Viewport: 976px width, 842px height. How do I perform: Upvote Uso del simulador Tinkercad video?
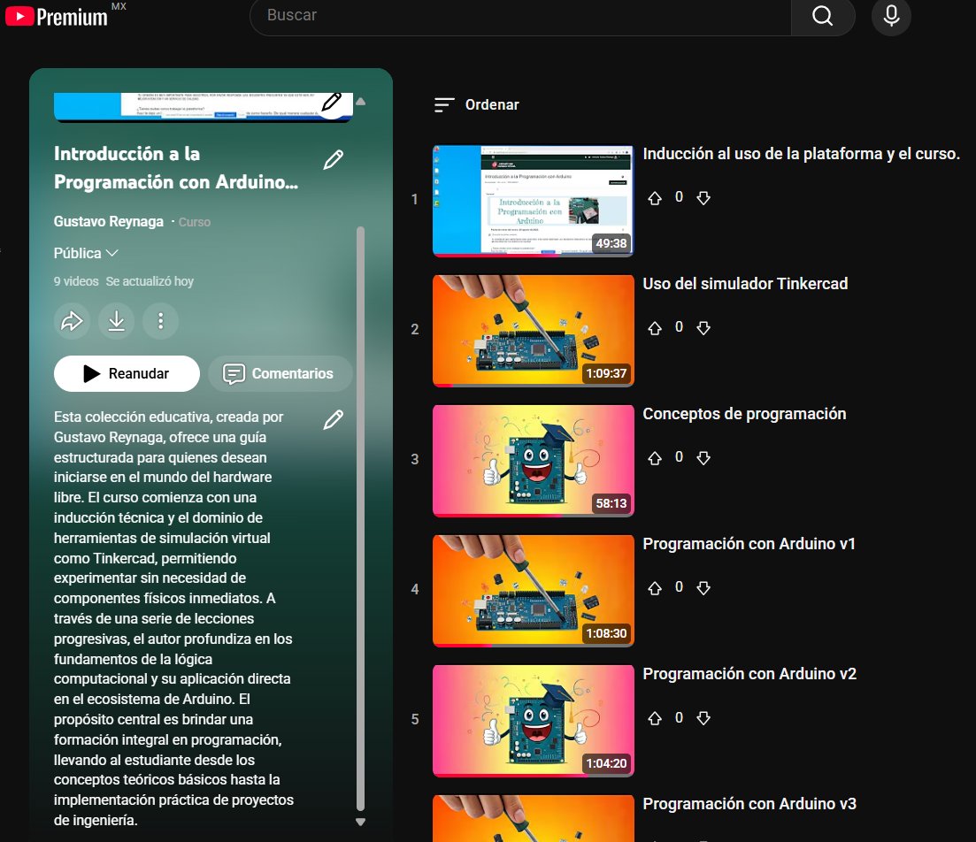pyautogui.click(x=655, y=328)
